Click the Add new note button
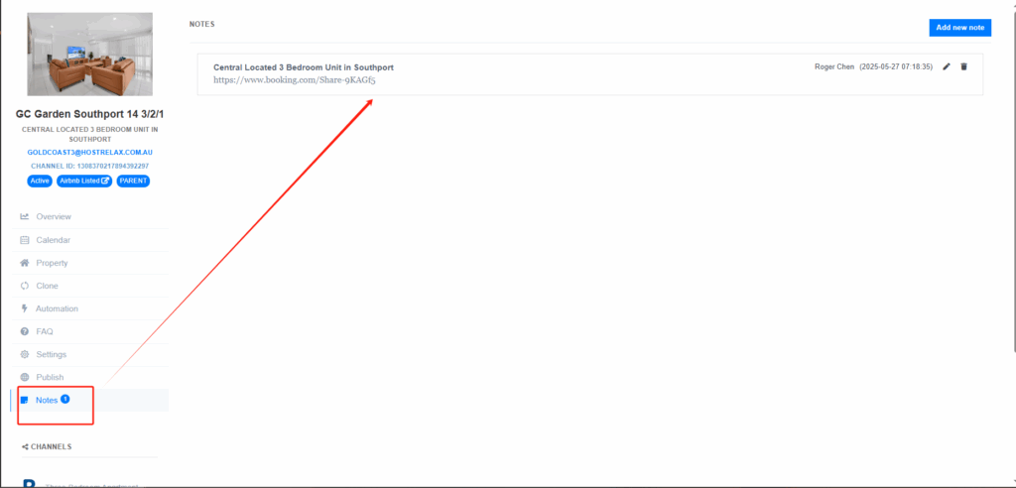The width and height of the screenshot is (1016, 488). click(x=960, y=27)
